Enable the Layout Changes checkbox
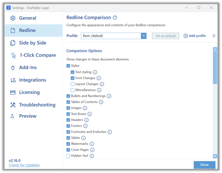Viewport: 222px width, 173px height. coord(72,84)
